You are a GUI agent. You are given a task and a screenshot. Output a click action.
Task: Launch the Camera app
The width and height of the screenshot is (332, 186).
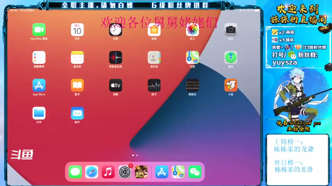231,30
